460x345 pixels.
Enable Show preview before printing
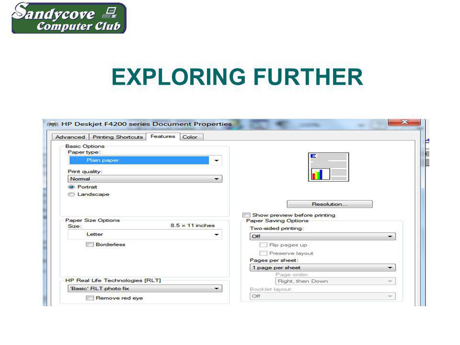246,215
